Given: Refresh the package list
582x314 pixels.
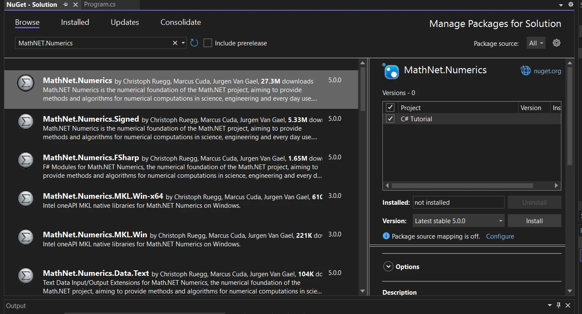Looking at the screenshot, I should tap(194, 43).
